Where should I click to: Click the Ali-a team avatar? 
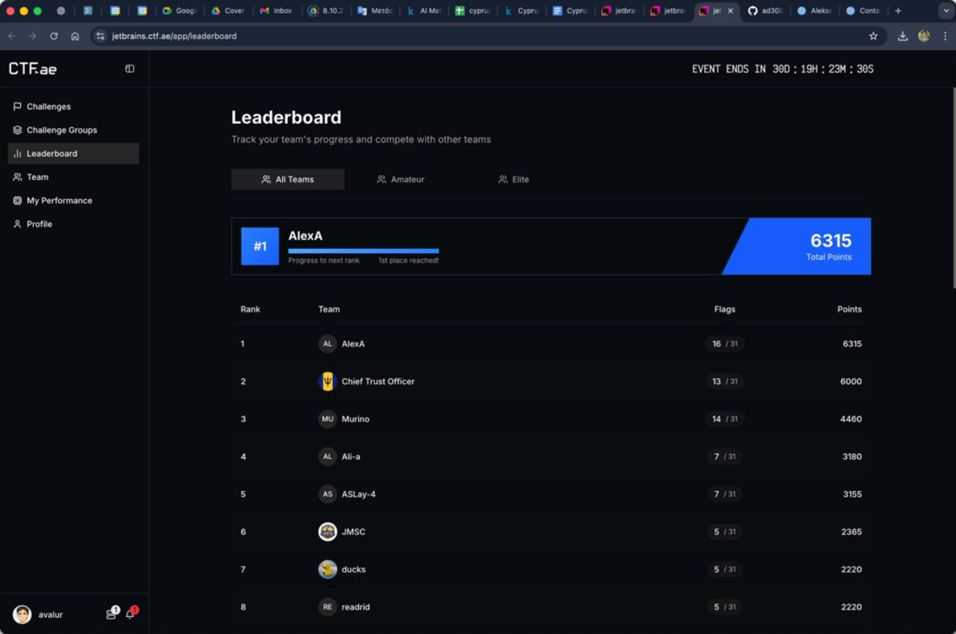tap(328, 457)
